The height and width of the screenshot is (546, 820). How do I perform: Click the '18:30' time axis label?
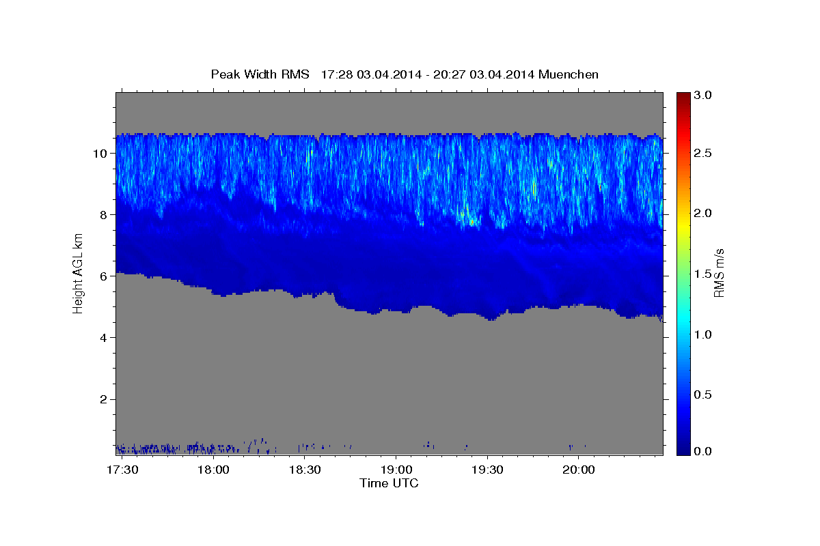[x=305, y=470]
